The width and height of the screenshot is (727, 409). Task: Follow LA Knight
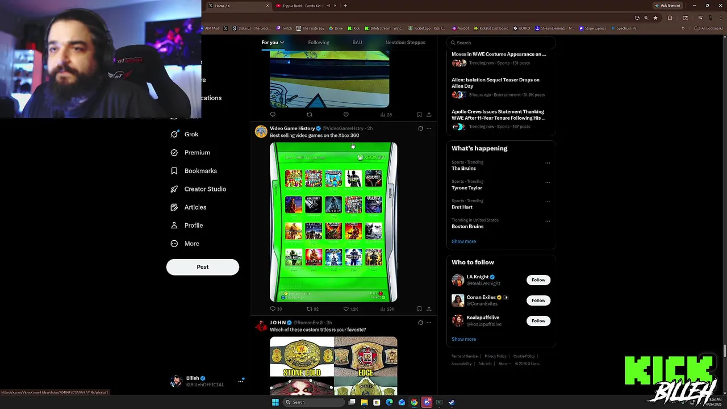pyautogui.click(x=538, y=279)
